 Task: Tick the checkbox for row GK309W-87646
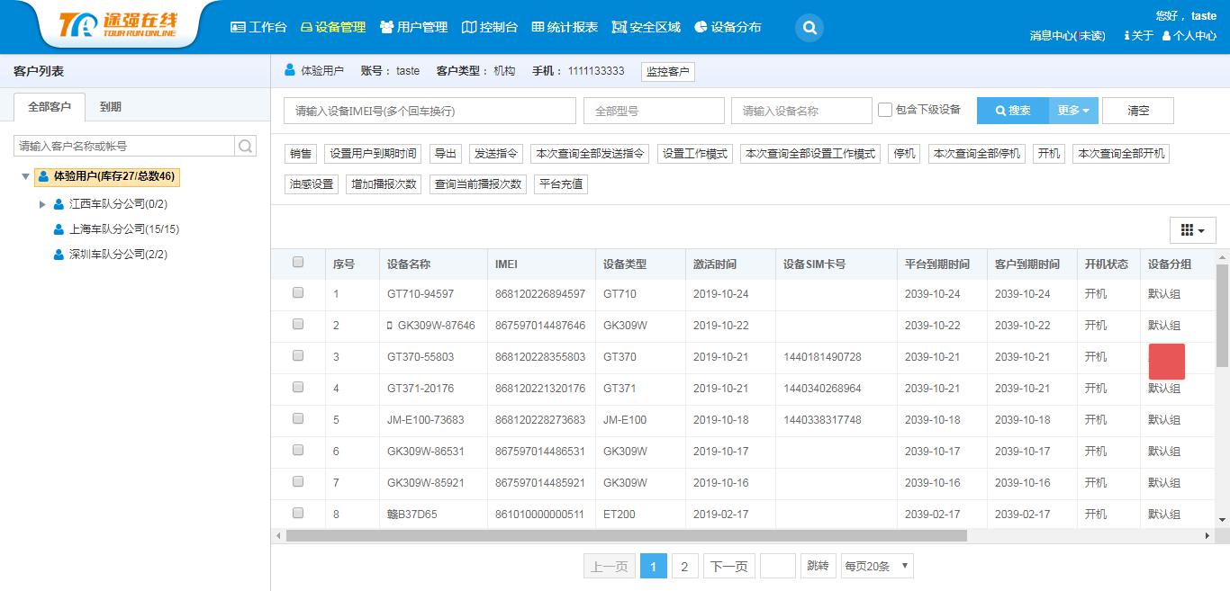pyautogui.click(x=298, y=325)
